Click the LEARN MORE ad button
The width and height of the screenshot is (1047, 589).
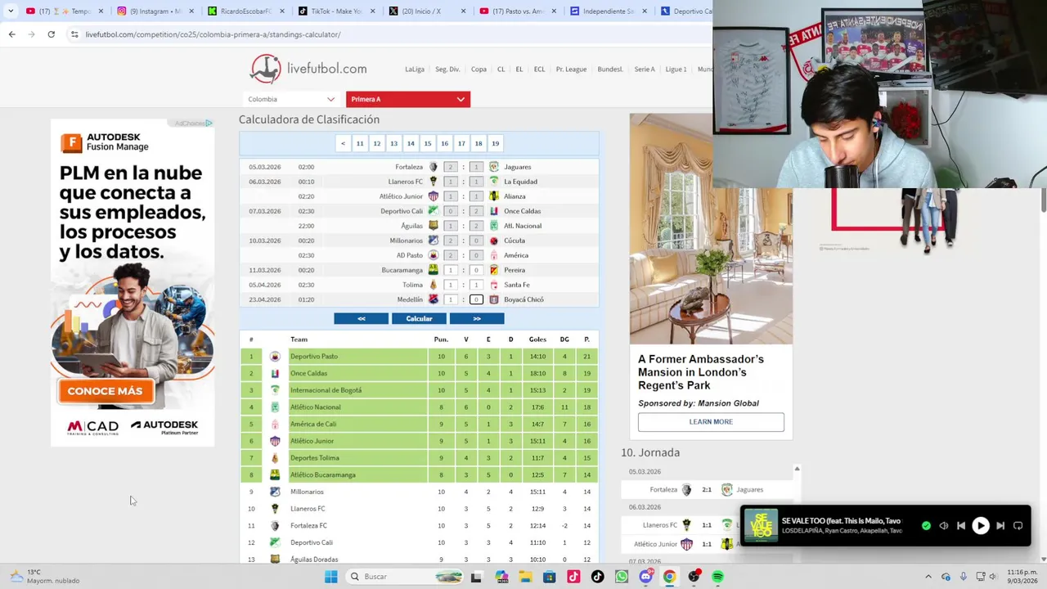point(711,422)
